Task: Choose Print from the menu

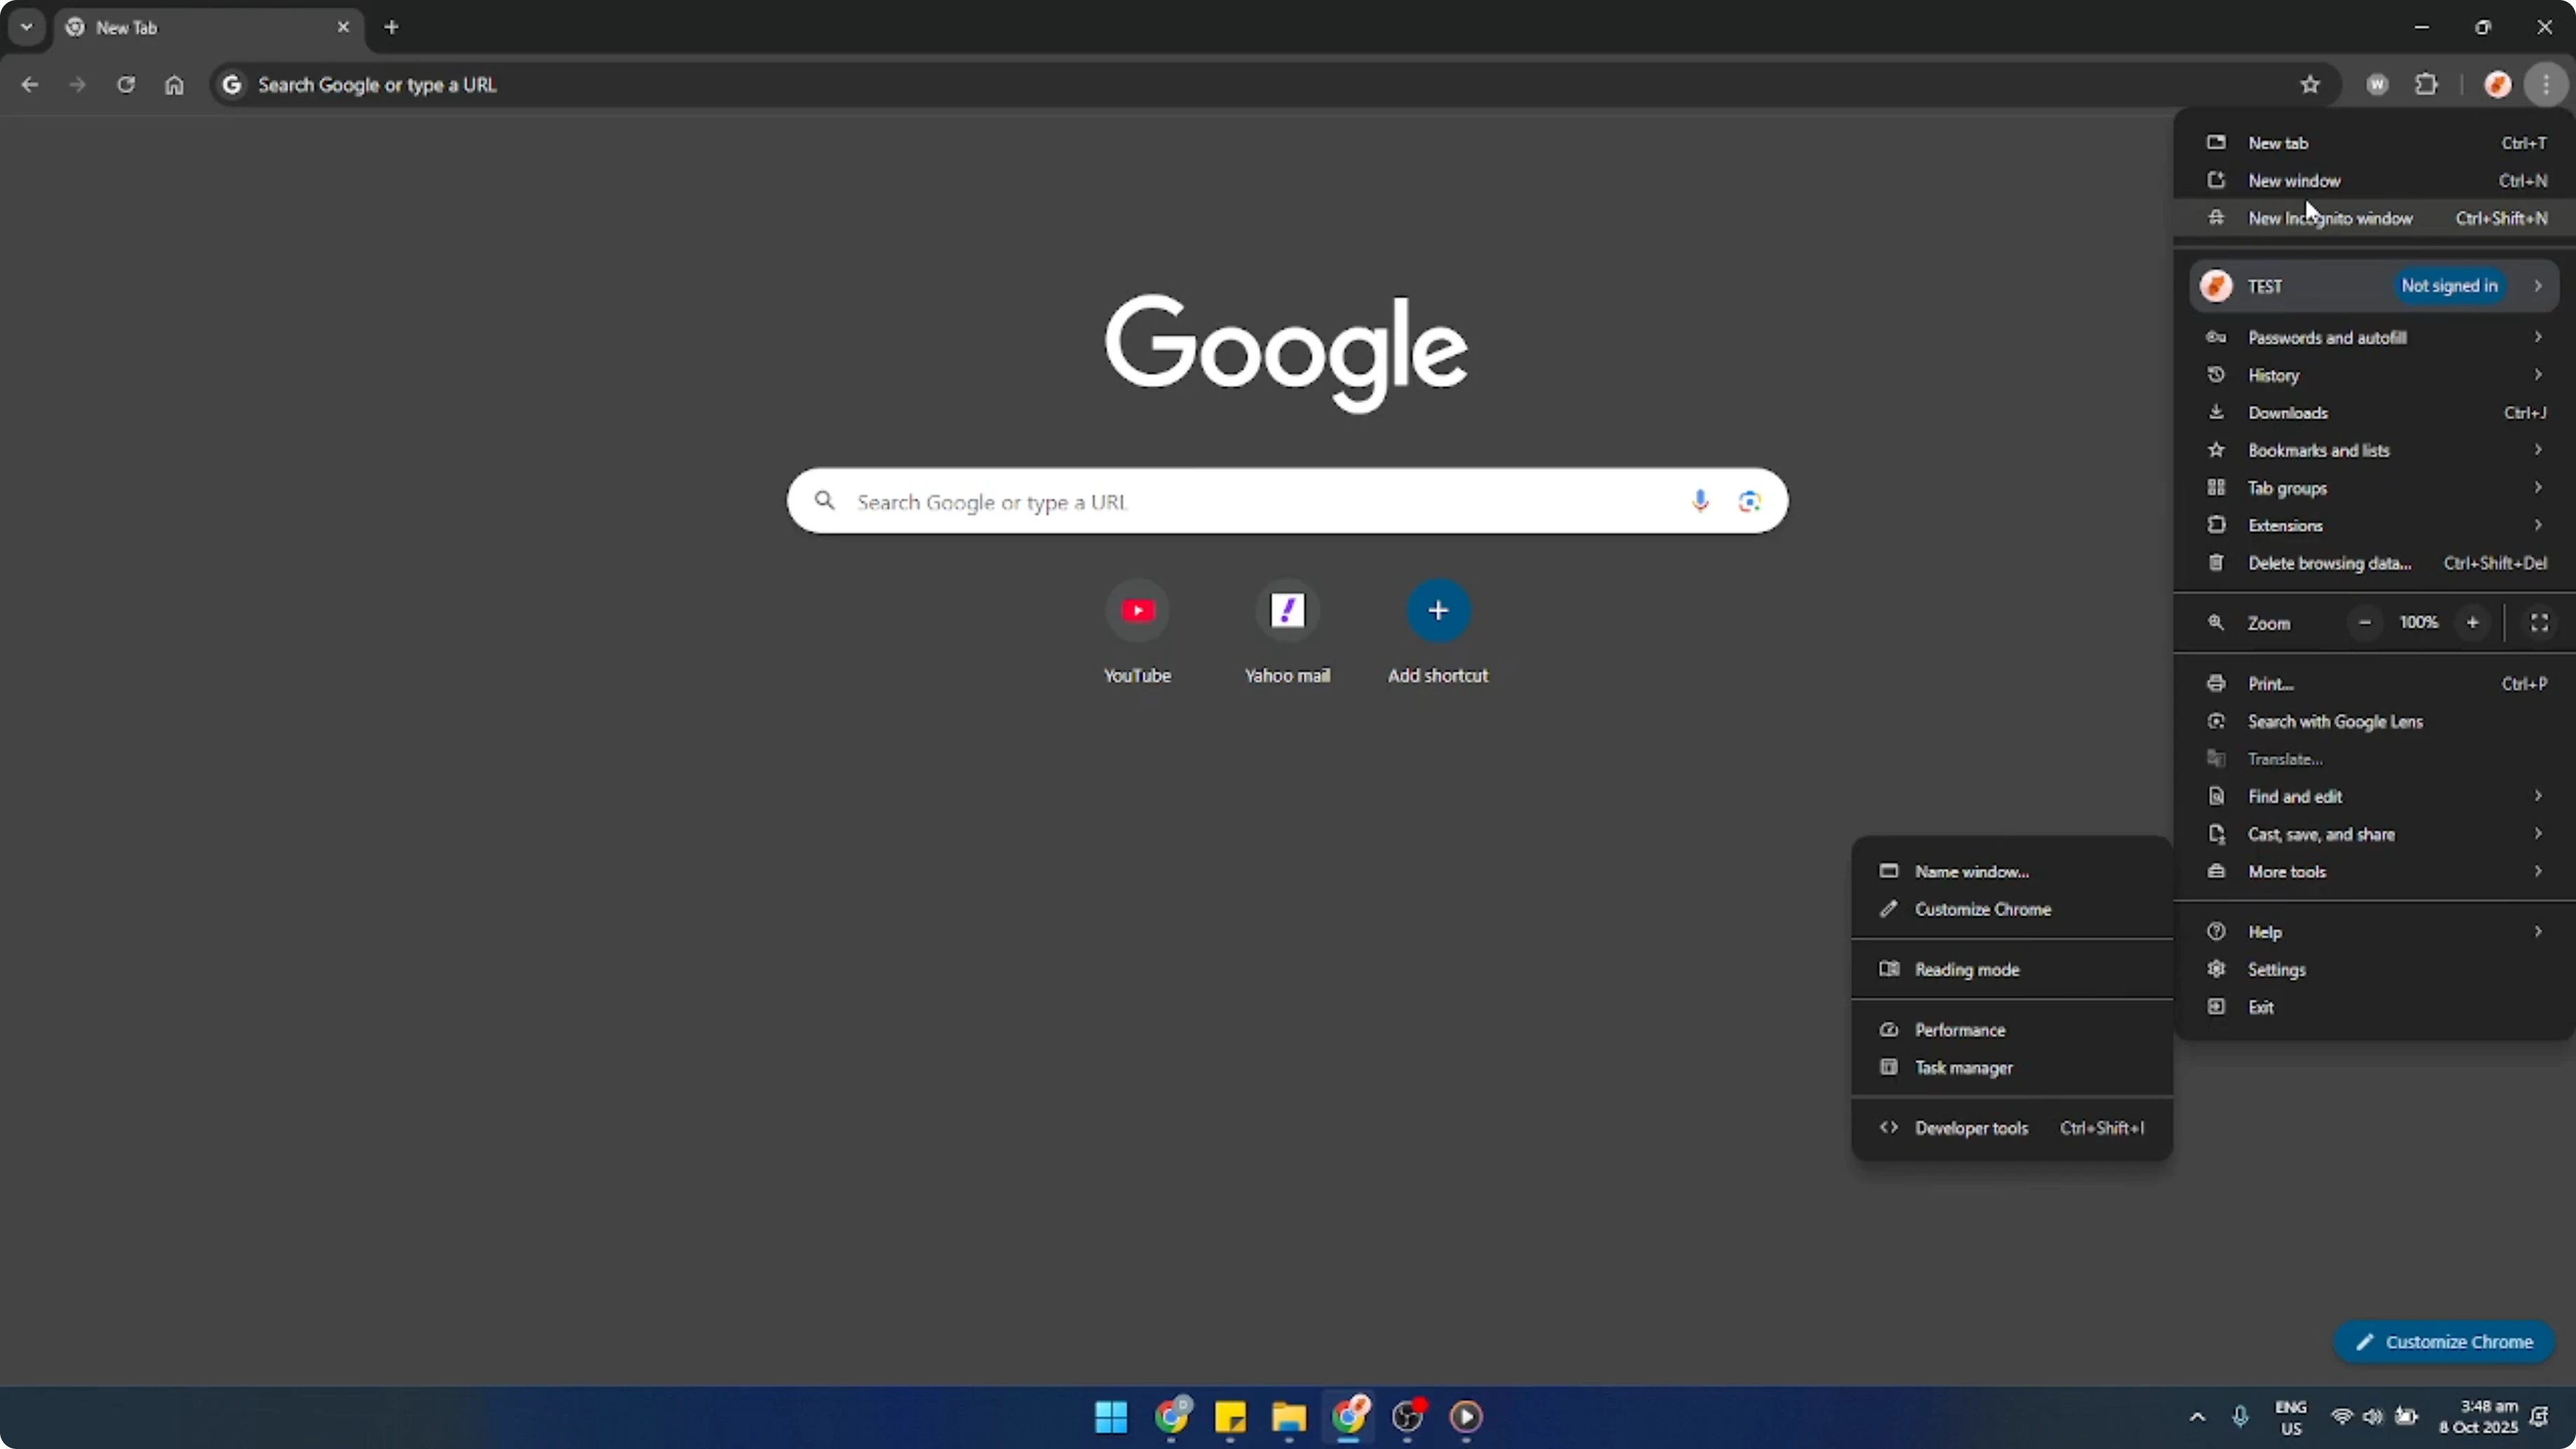Action: [x=2374, y=684]
